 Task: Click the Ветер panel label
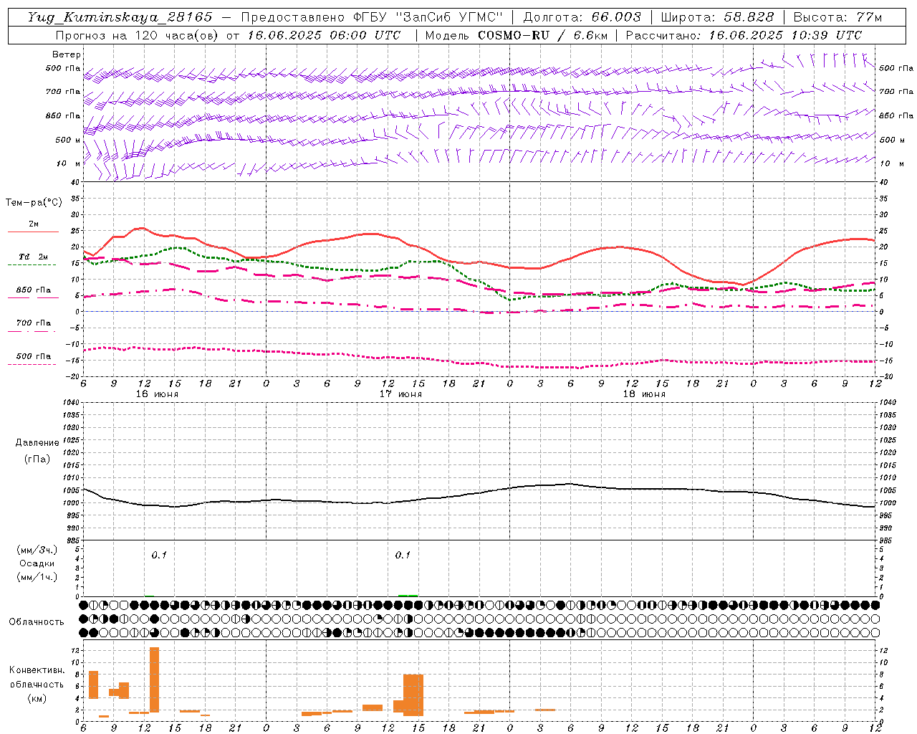click(67, 54)
